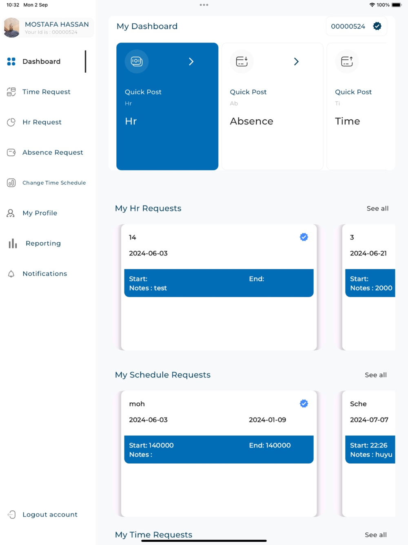Click the My Profile person icon
This screenshot has height=545, width=408.
click(11, 213)
